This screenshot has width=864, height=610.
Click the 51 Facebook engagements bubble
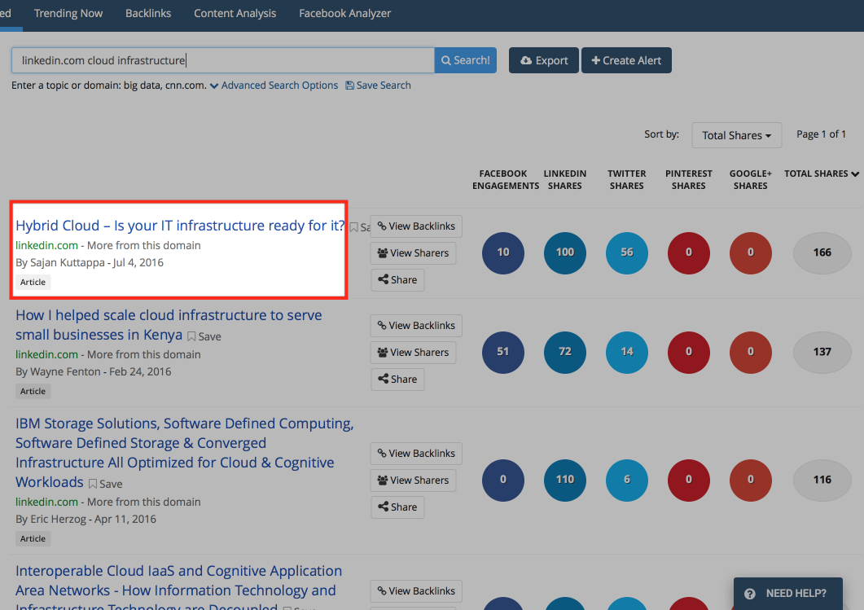tap(503, 352)
